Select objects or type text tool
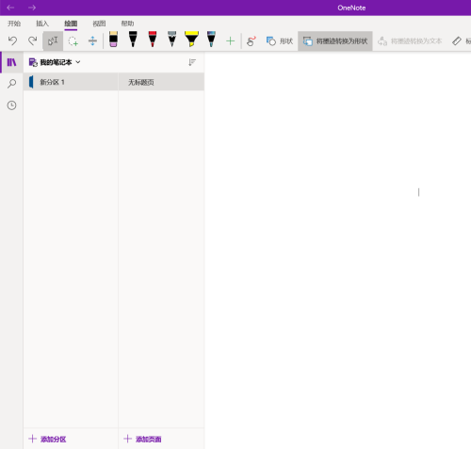The height and width of the screenshot is (449, 471). [53, 40]
